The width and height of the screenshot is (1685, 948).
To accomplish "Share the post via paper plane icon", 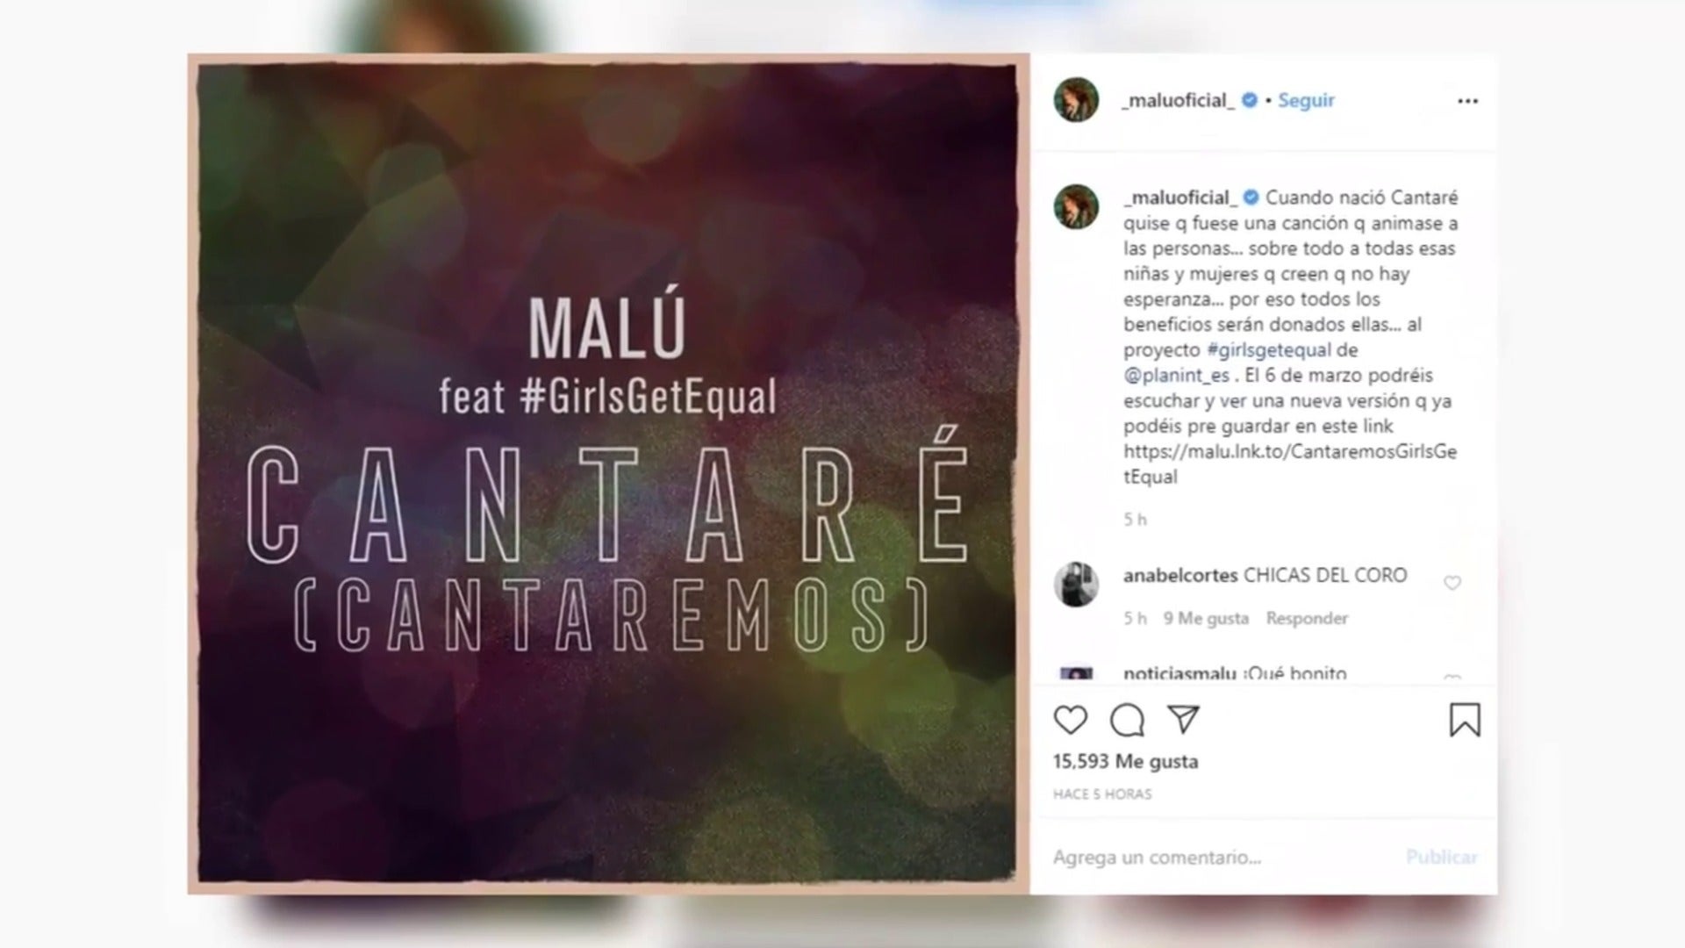I will pyautogui.click(x=1183, y=720).
